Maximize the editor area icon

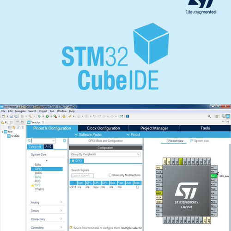point(228,122)
